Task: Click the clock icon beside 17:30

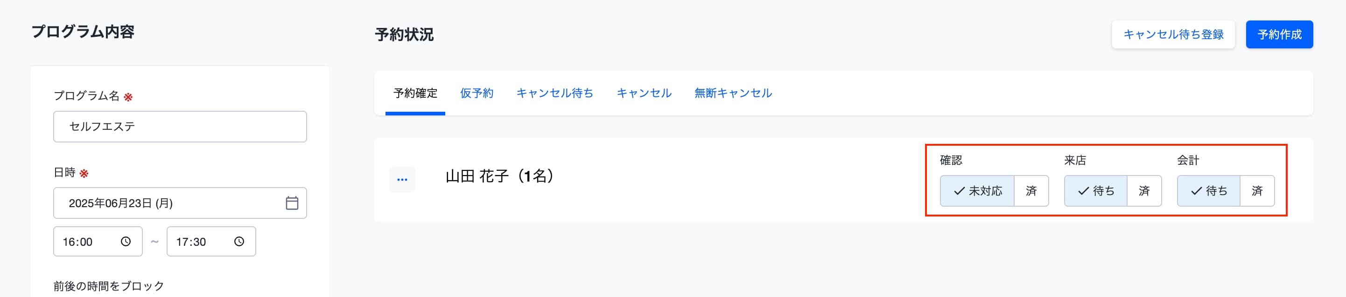Action: 239,241
